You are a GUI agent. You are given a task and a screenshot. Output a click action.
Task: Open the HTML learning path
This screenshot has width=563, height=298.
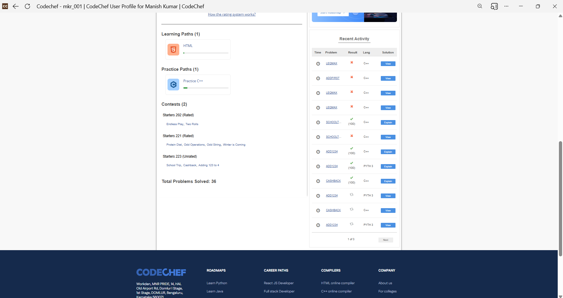pyautogui.click(x=188, y=46)
